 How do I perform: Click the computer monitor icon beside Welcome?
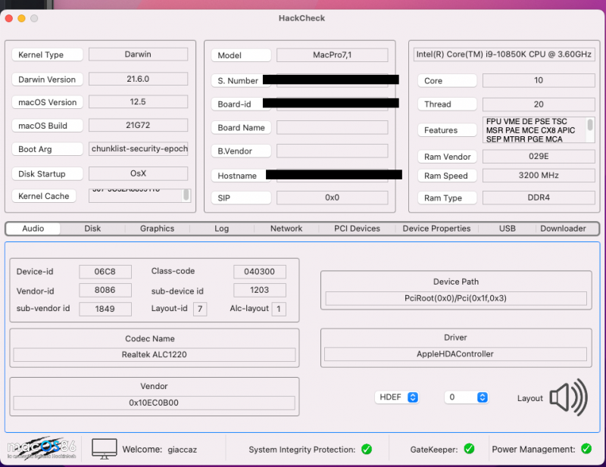click(x=104, y=449)
